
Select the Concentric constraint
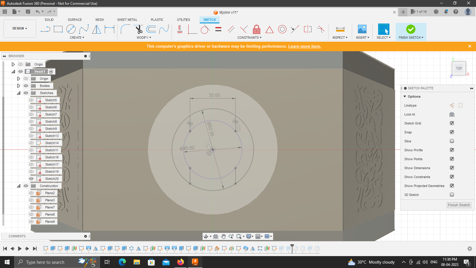click(282, 29)
